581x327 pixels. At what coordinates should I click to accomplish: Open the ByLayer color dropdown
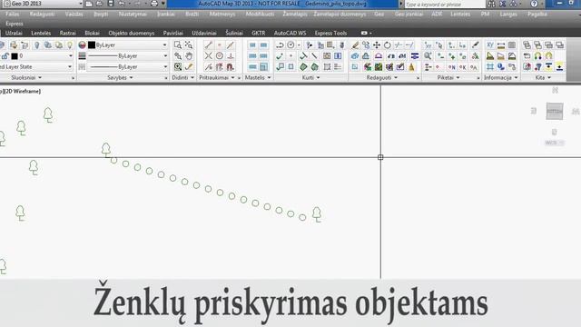click(x=165, y=45)
